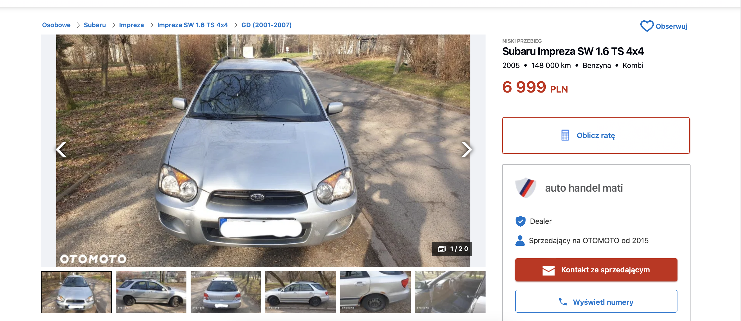Show next photo with right arrow
This screenshot has height=321, width=741.
click(x=466, y=150)
